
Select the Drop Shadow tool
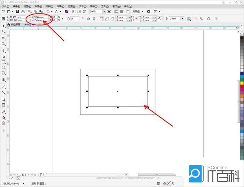coord(3,100)
